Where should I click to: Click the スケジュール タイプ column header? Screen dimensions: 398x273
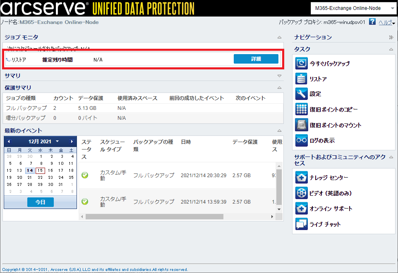113,145
